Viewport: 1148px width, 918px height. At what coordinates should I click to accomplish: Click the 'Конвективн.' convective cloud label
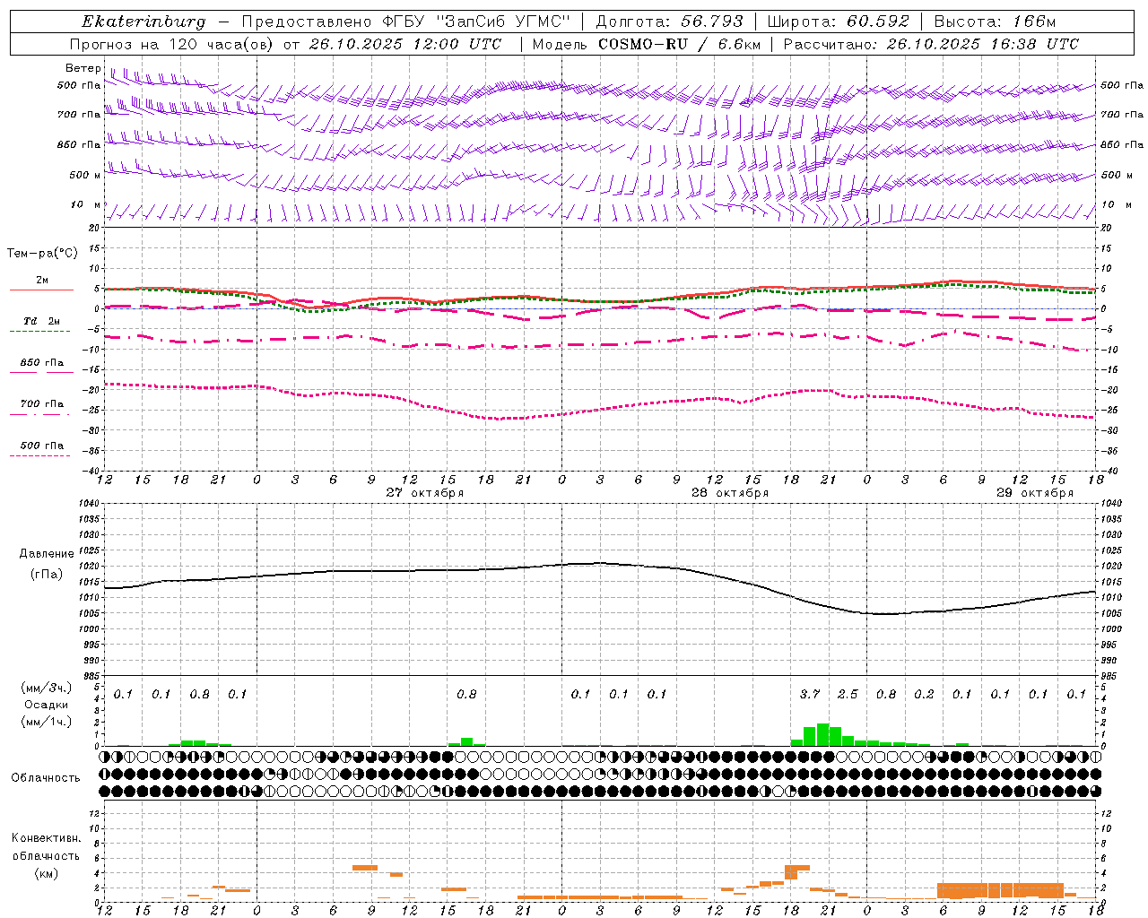click(x=46, y=838)
